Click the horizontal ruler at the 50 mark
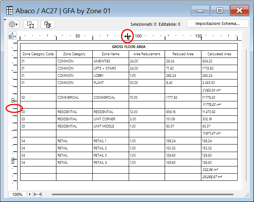Viewport: 254px width, 202px height. click(78, 36)
